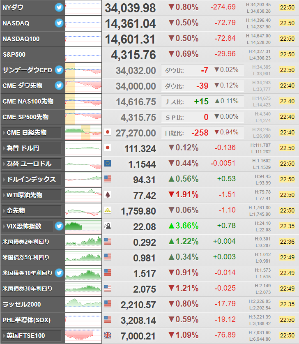Screen dimensions: 299x344
Task: Open the 米国債券2年利回り mini chart
Action: pyautogui.click(x=83, y=242)
